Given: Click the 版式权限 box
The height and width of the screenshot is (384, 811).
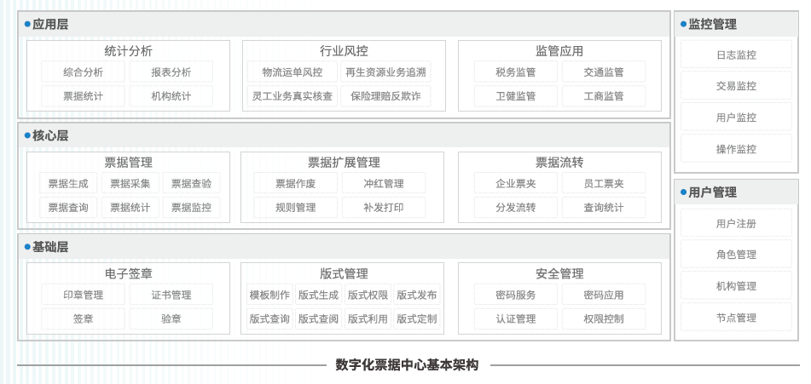Looking at the screenshot, I should click(368, 295).
